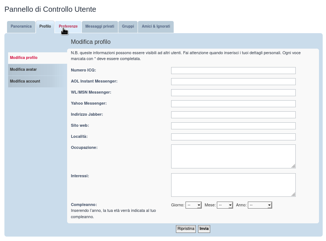The height and width of the screenshot is (241, 326).
Task: Go to the Gruppi tab
Action: [128, 27]
